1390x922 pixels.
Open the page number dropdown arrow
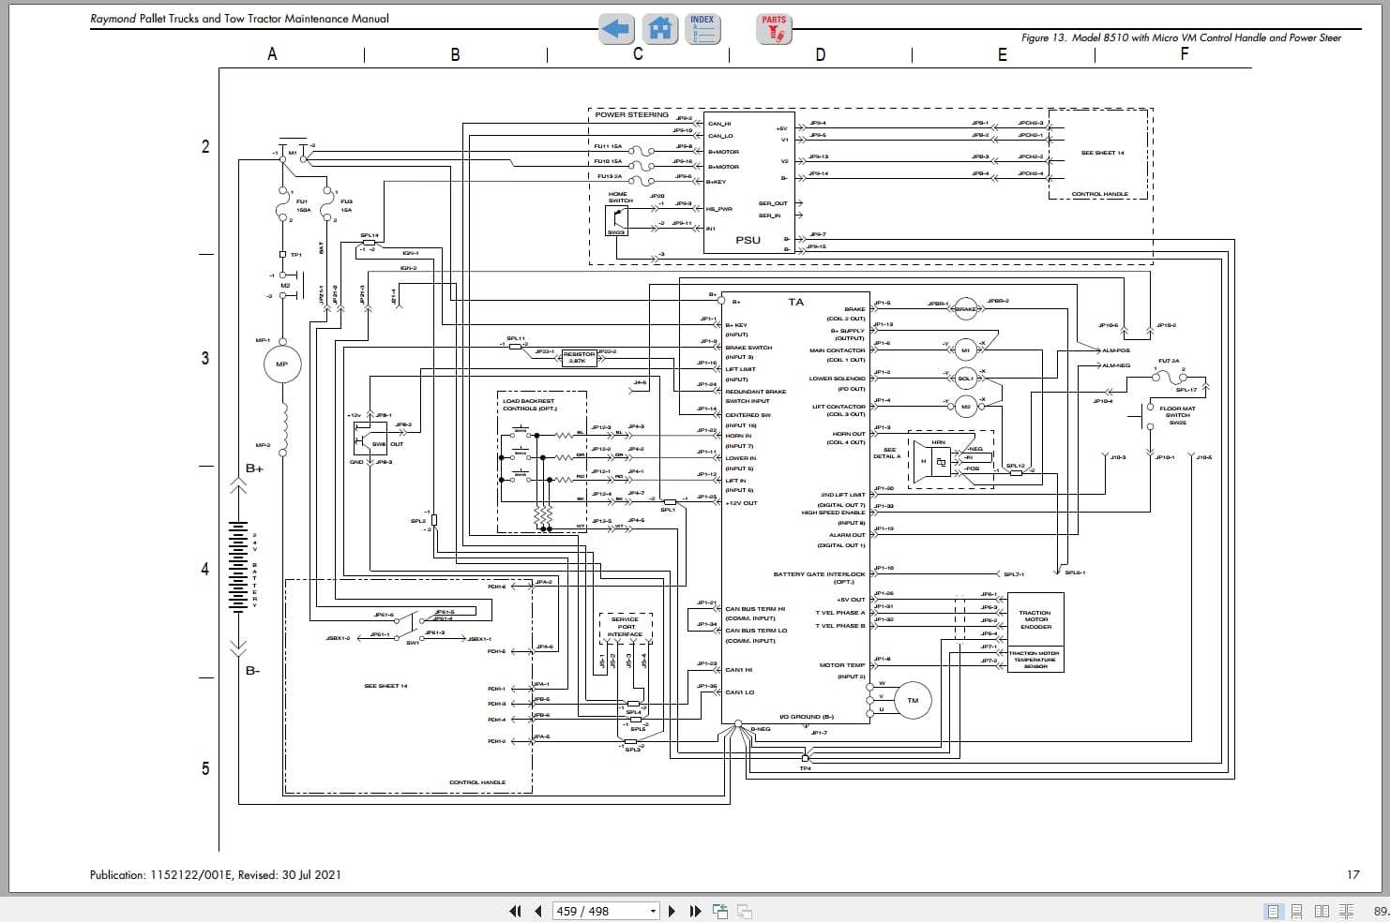(x=654, y=911)
